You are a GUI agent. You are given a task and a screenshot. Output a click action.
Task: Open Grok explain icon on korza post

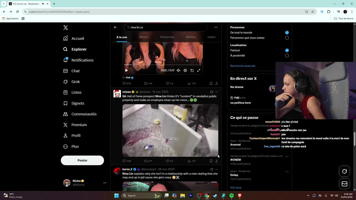[x=212, y=169]
